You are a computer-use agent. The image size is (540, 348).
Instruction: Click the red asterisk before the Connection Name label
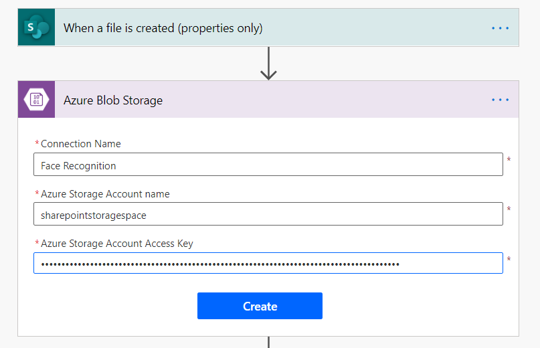pyautogui.click(x=37, y=144)
